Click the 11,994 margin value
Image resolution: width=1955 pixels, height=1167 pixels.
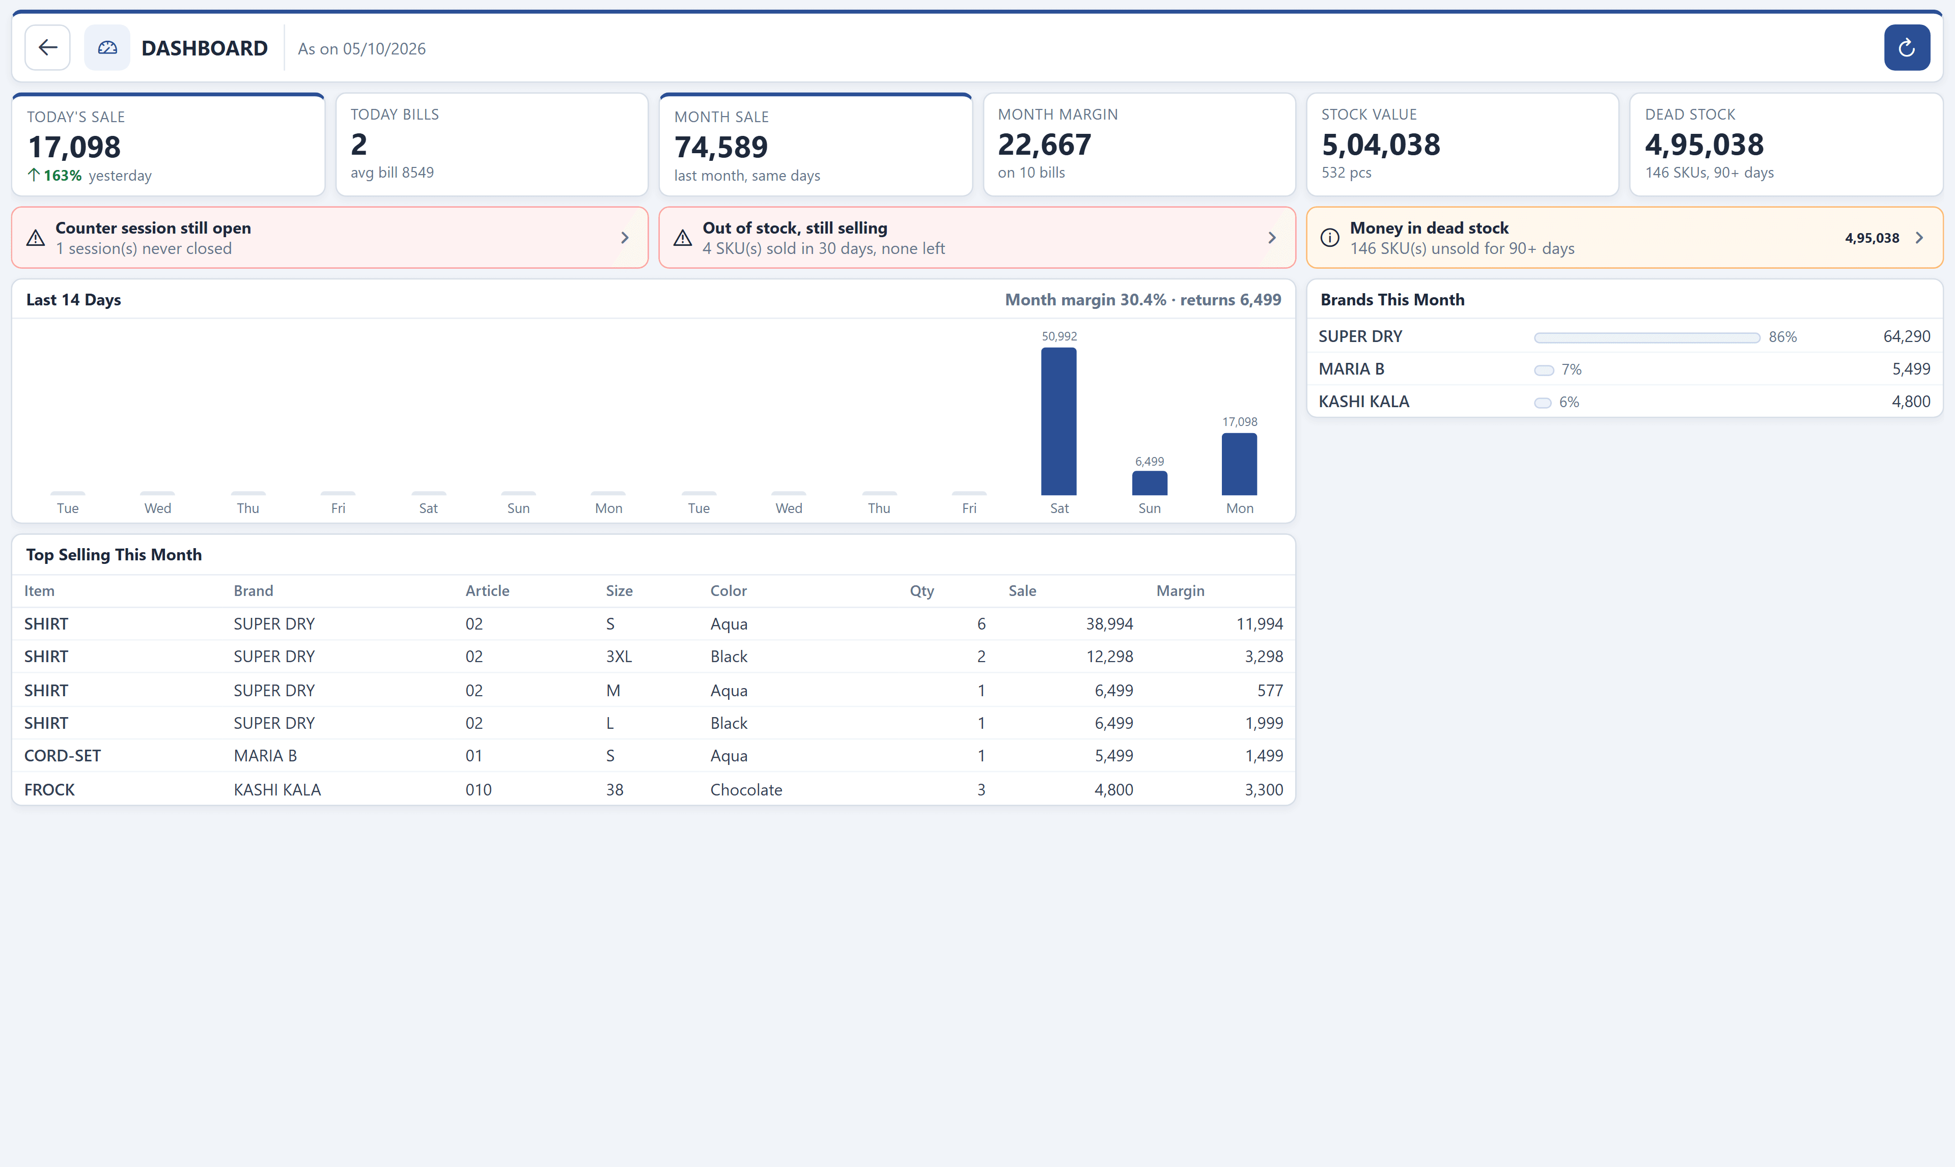pyautogui.click(x=1259, y=623)
